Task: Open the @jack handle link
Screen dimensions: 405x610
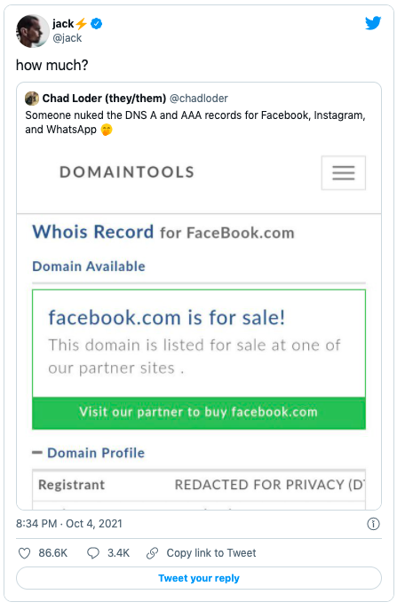Action: tap(67, 38)
